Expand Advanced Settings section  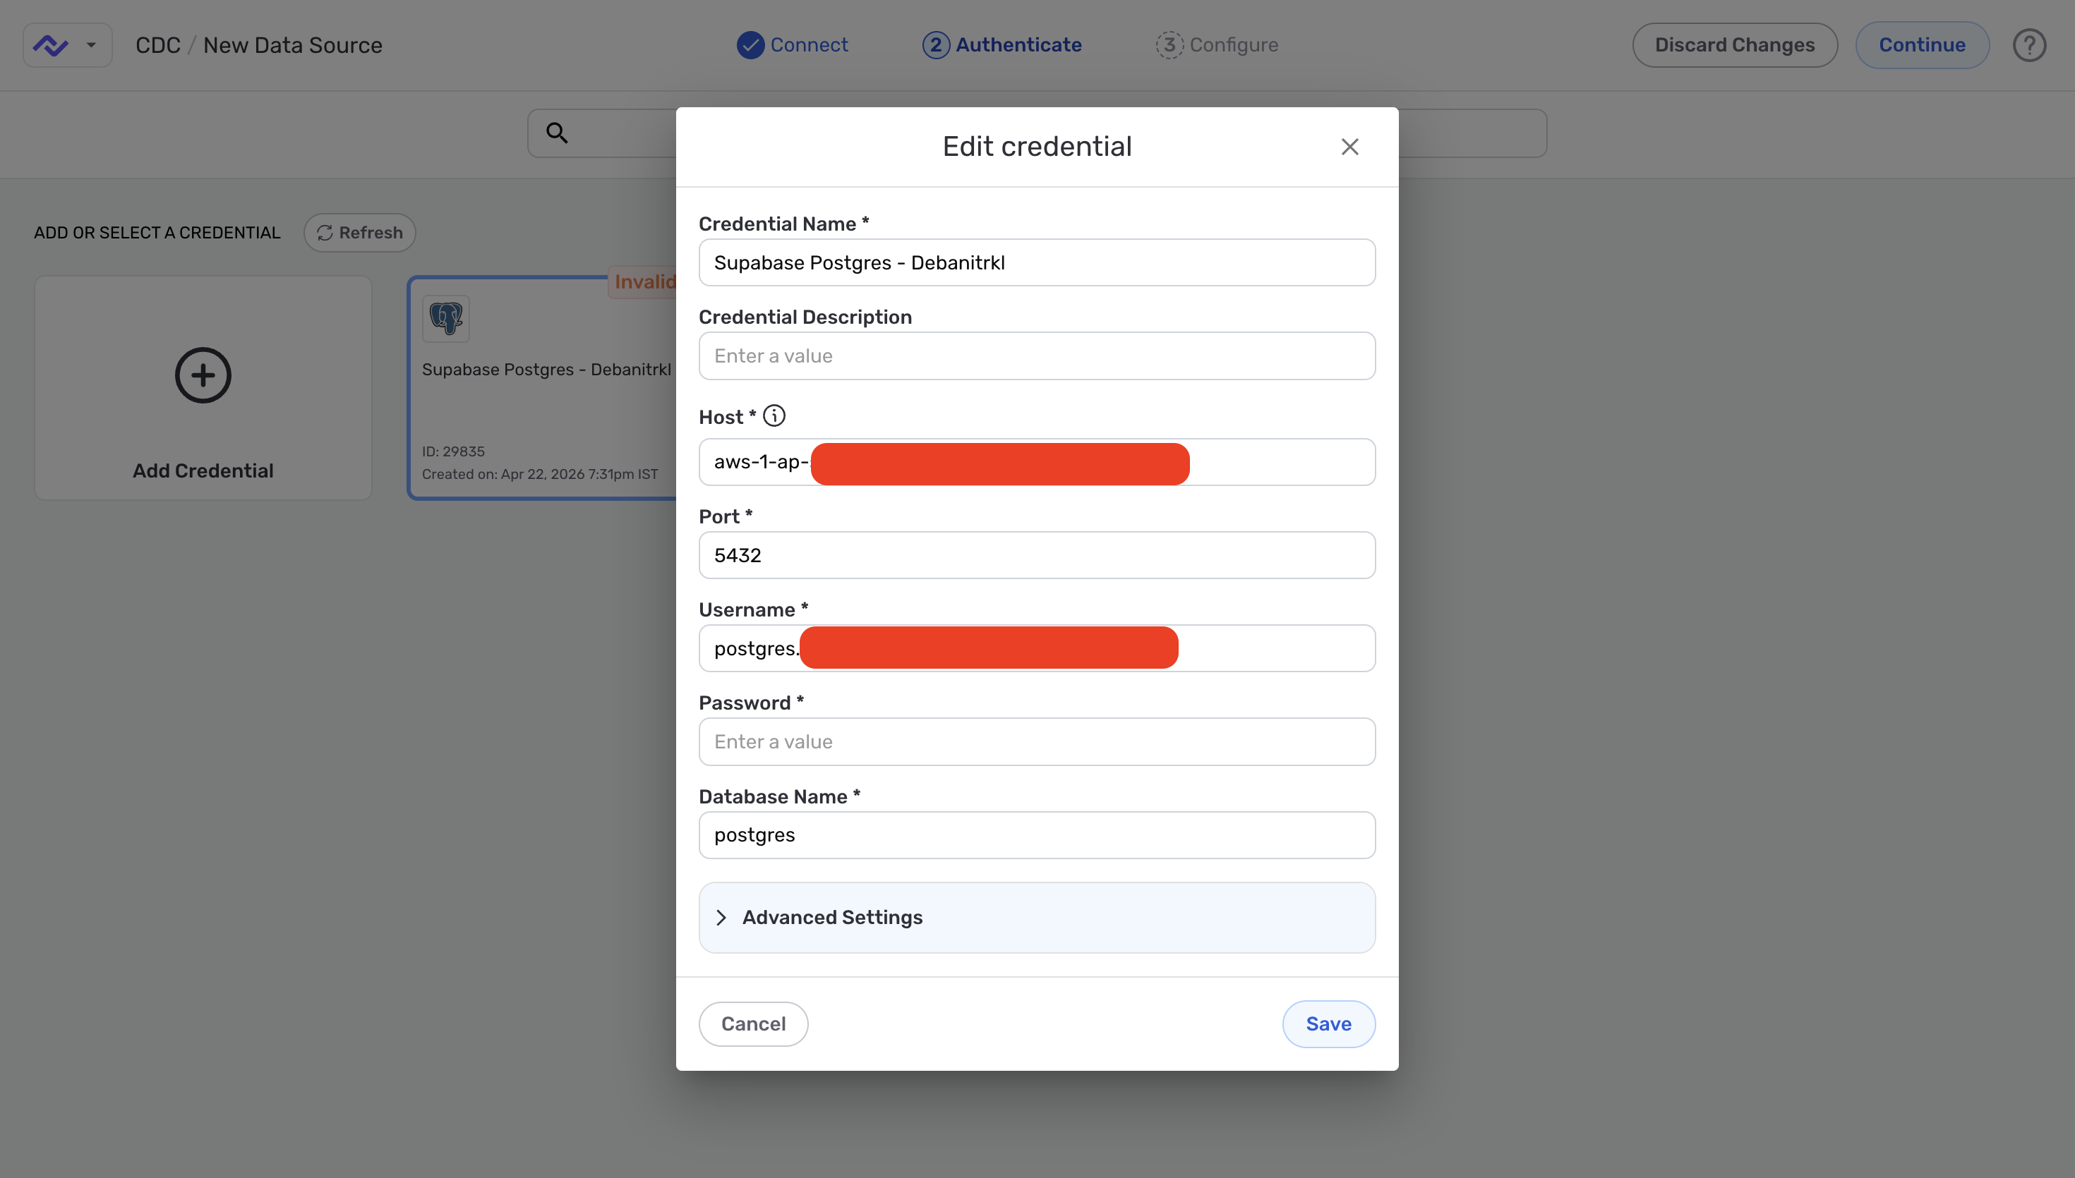tap(1037, 917)
